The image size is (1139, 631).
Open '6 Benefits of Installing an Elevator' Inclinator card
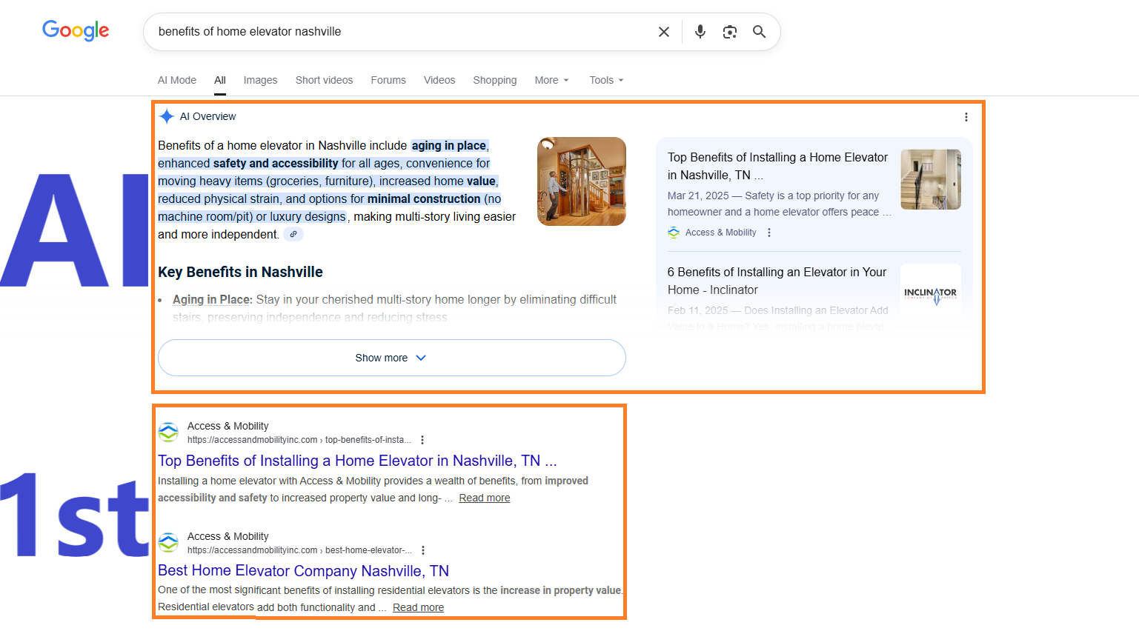click(777, 281)
